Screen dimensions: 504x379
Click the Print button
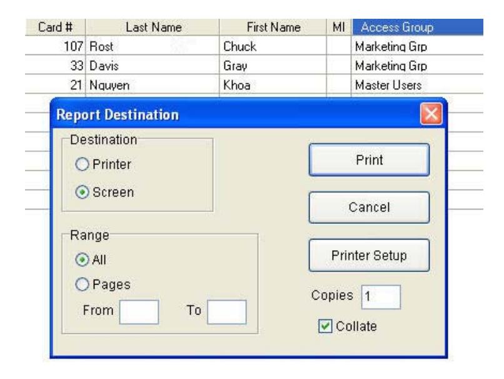(x=369, y=159)
